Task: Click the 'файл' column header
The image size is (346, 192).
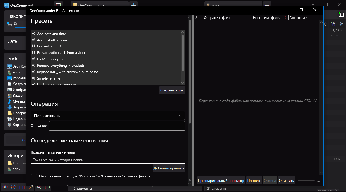Action: [236, 17]
